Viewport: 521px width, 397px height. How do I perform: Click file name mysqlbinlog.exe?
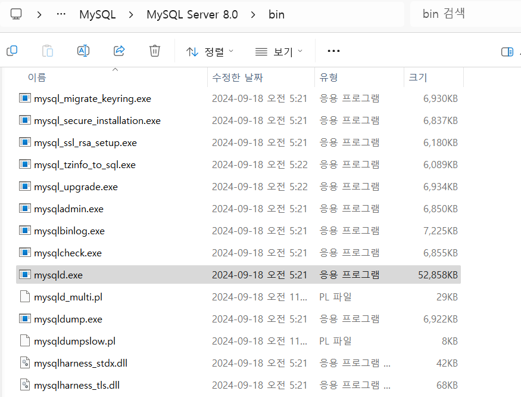69,231
